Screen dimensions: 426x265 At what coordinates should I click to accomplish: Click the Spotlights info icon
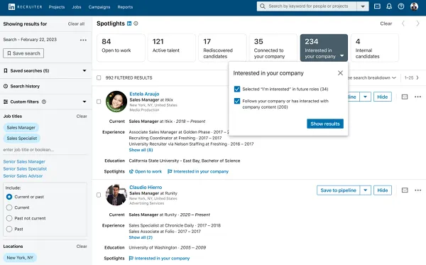point(136,23)
